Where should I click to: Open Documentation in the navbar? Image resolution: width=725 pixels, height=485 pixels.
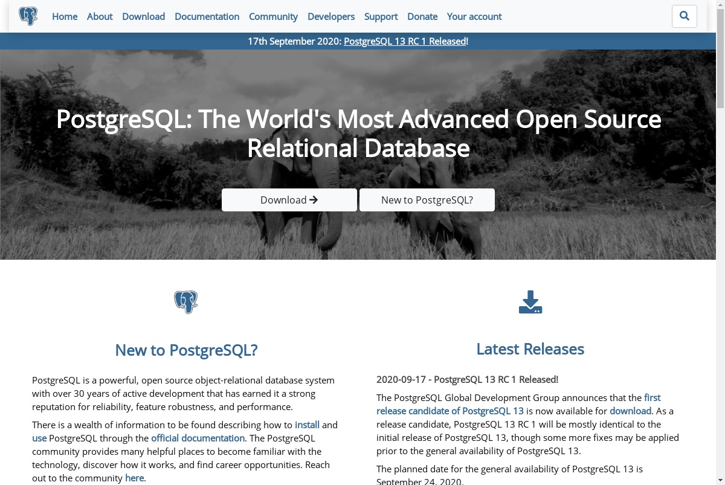[x=207, y=16]
